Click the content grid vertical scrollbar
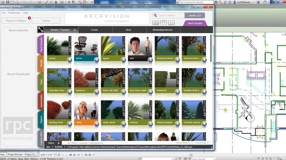The width and height of the screenshot is (286, 160). coord(211,48)
